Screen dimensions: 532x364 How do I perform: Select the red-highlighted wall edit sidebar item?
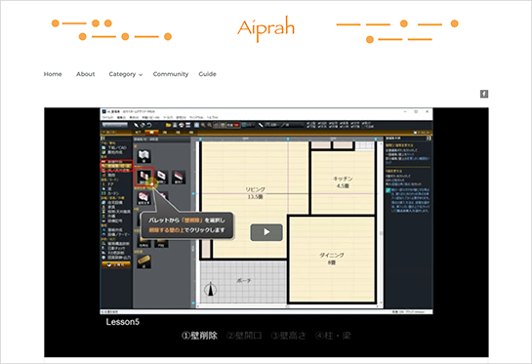tap(116, 166)
